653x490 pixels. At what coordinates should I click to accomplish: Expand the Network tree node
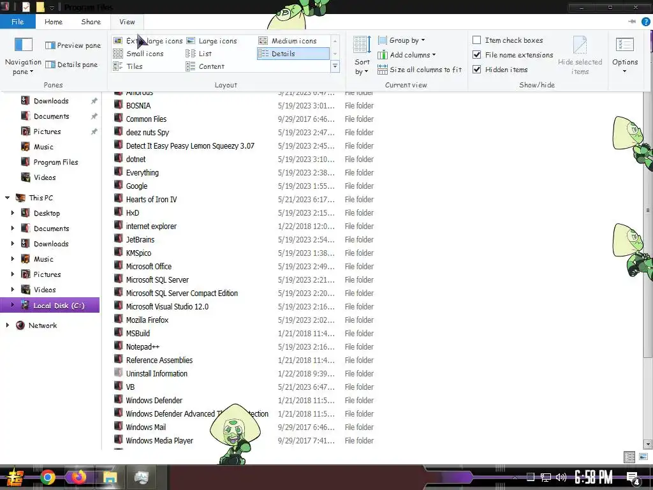pos(8,325)
